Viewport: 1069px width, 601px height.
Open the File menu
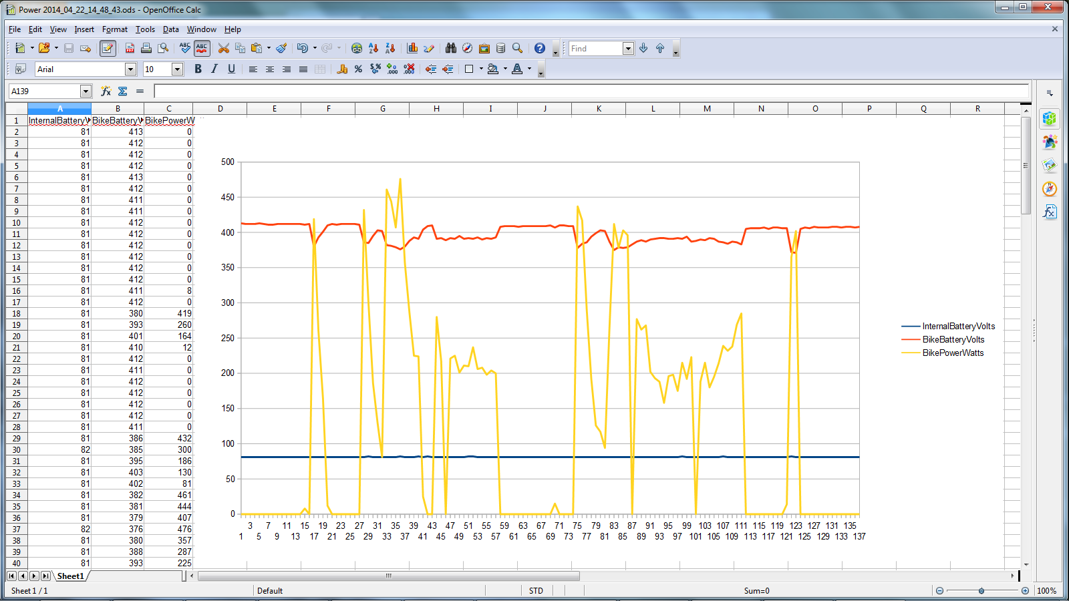tap(15, 29)
